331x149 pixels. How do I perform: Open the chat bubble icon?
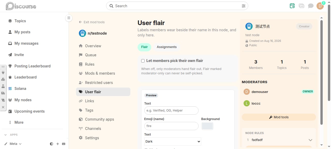pyautogui.click(x=311, y=6)
